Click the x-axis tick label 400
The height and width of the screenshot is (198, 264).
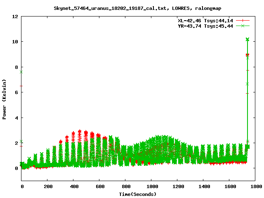pyautogui.click(x=74, y=186)
